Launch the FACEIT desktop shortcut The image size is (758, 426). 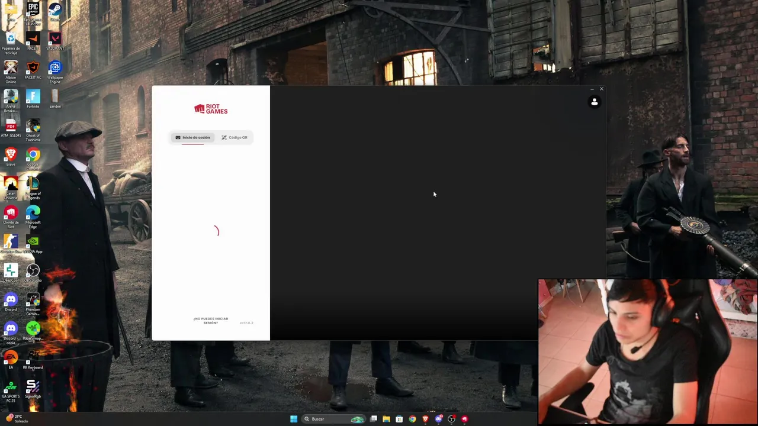click(x=33, y=41)
